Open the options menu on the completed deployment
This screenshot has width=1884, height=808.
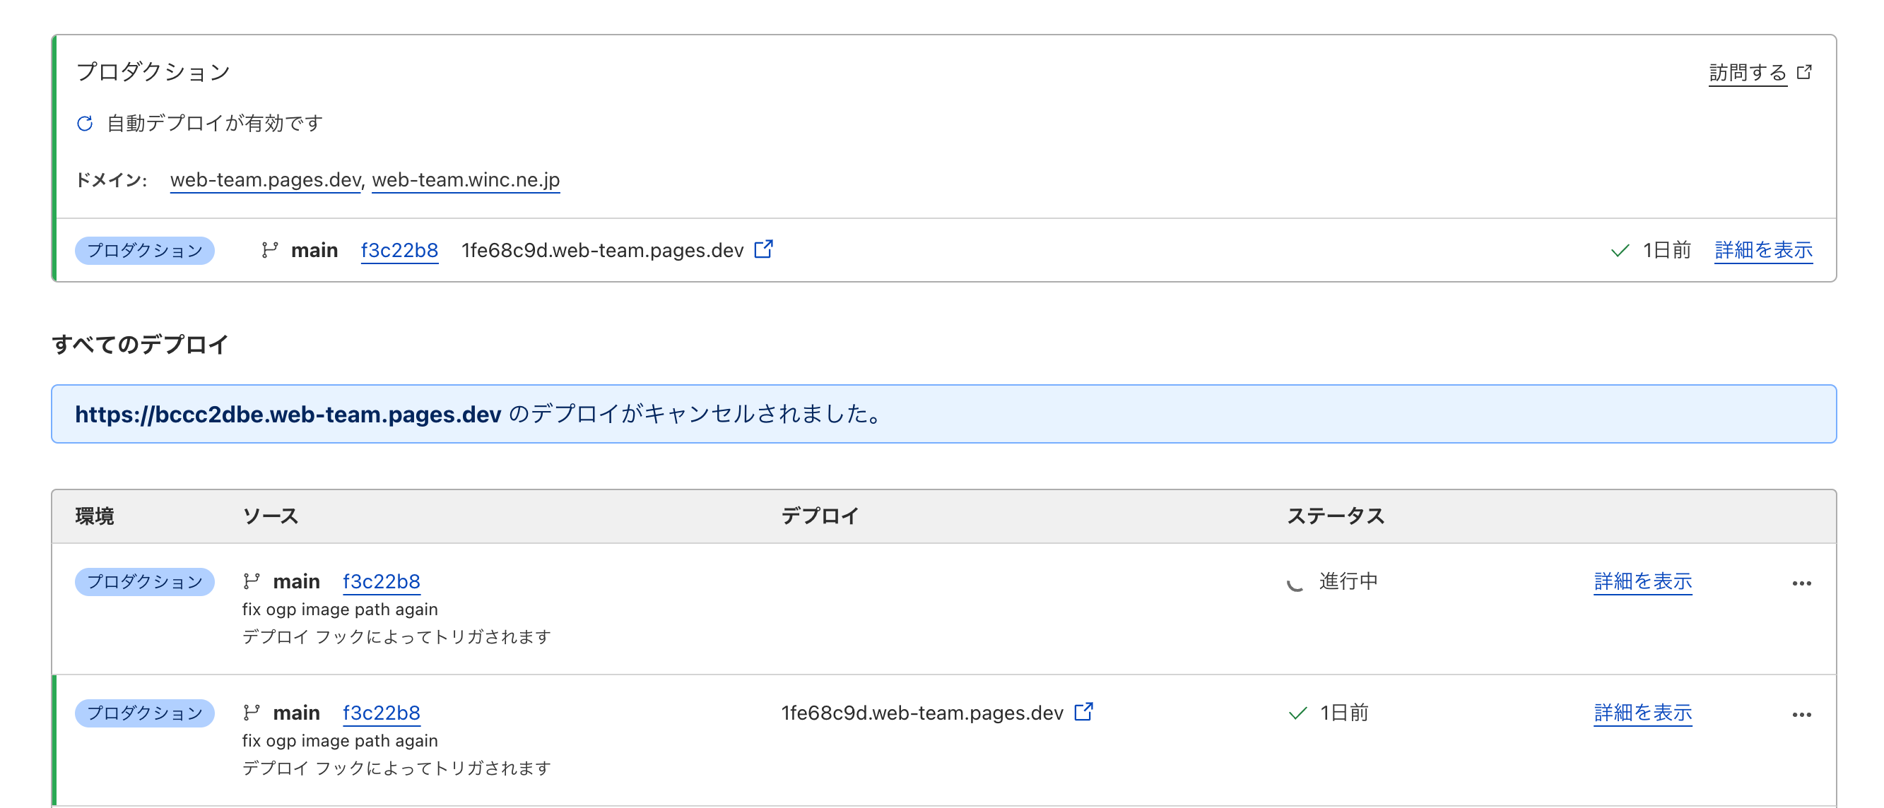[1803, 714]
